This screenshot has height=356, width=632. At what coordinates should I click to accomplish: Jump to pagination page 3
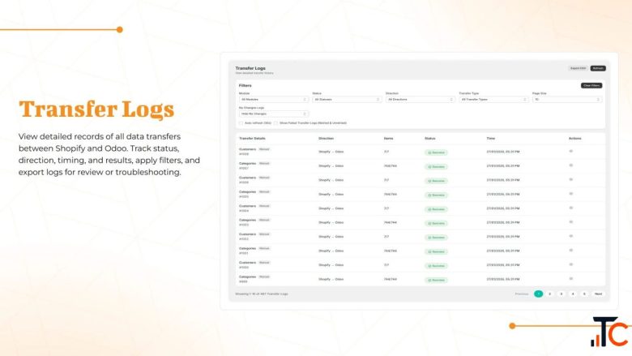click(561, 294)
